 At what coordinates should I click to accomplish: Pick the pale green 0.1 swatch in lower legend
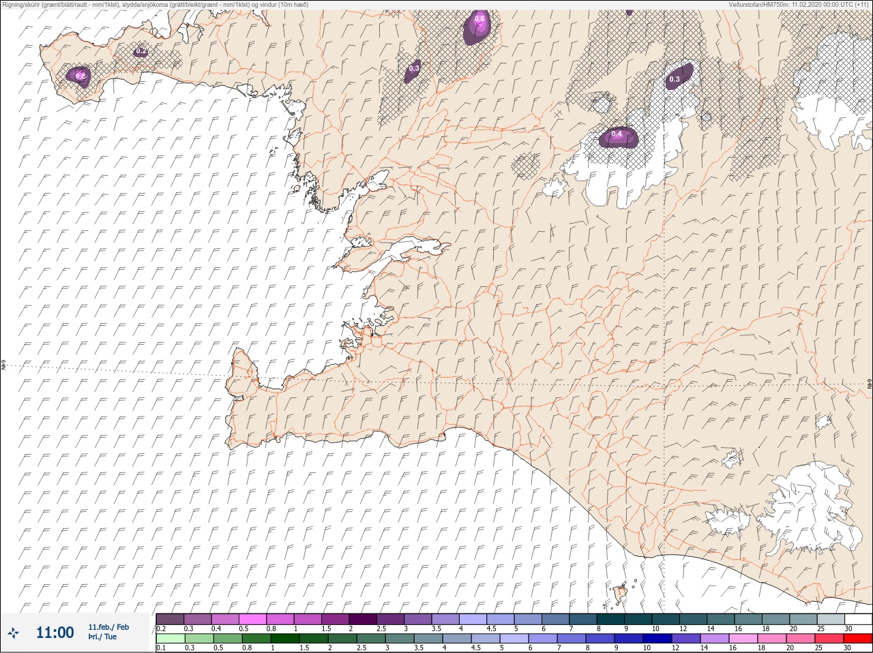coord(170,639)
